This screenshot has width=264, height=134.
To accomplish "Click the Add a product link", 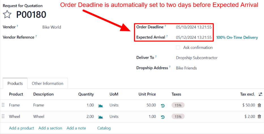I will click(22, 128).
